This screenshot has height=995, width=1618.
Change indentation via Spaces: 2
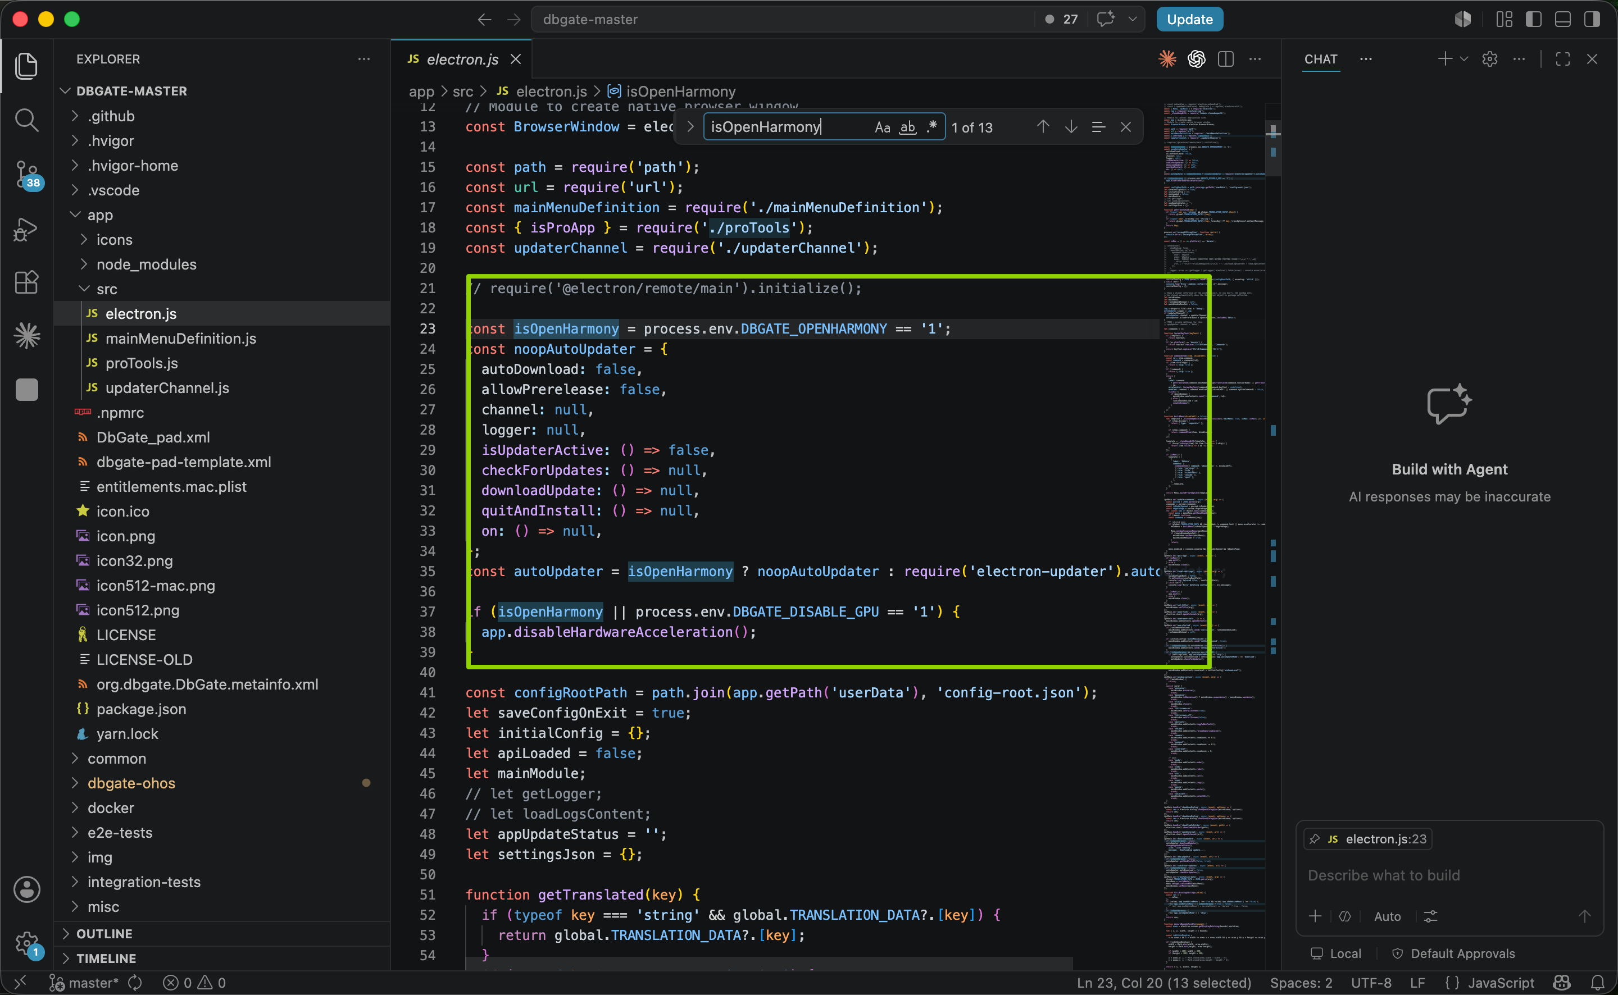coord(1301,983)
